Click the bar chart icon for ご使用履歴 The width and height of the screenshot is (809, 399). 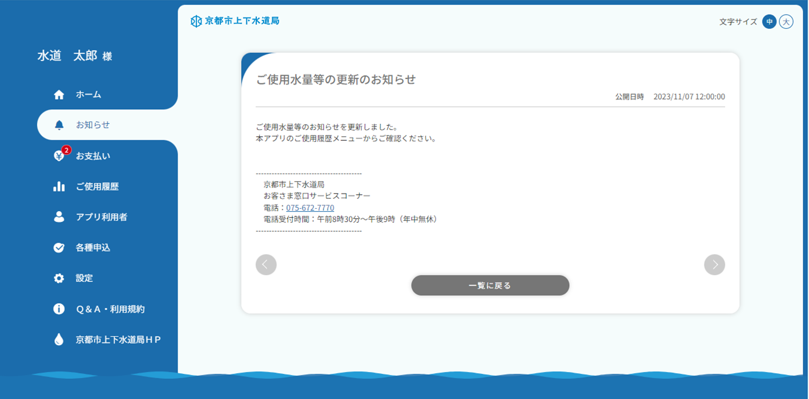click(x=59, y=187)
